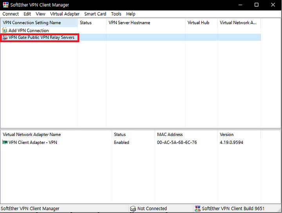This screenshot has height=213, width=282.
Task: Sort by VPN Connection Setting Name column
Action: tap(39, 22)
